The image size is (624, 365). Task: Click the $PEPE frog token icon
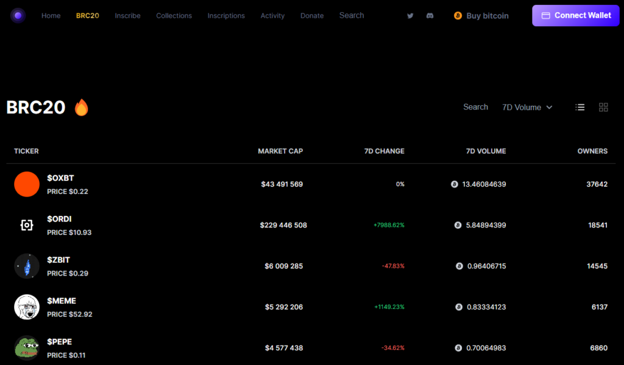coord(27,348)
